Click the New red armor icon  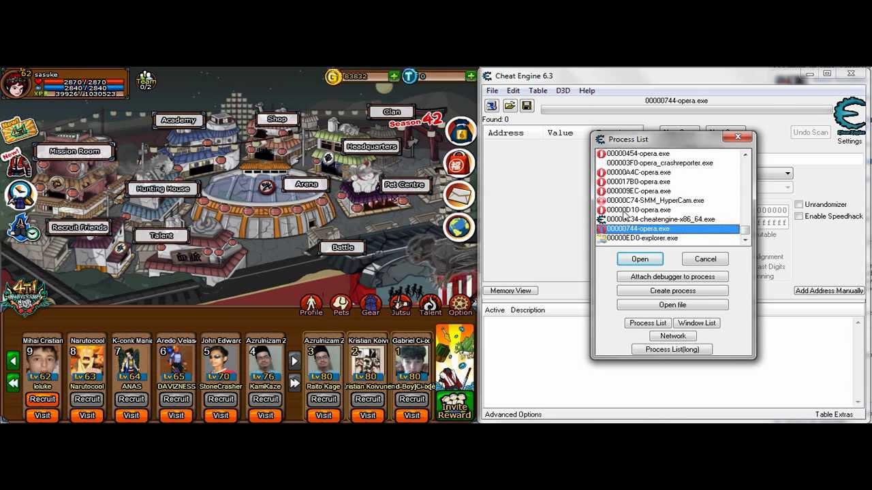tap(18, 162)
